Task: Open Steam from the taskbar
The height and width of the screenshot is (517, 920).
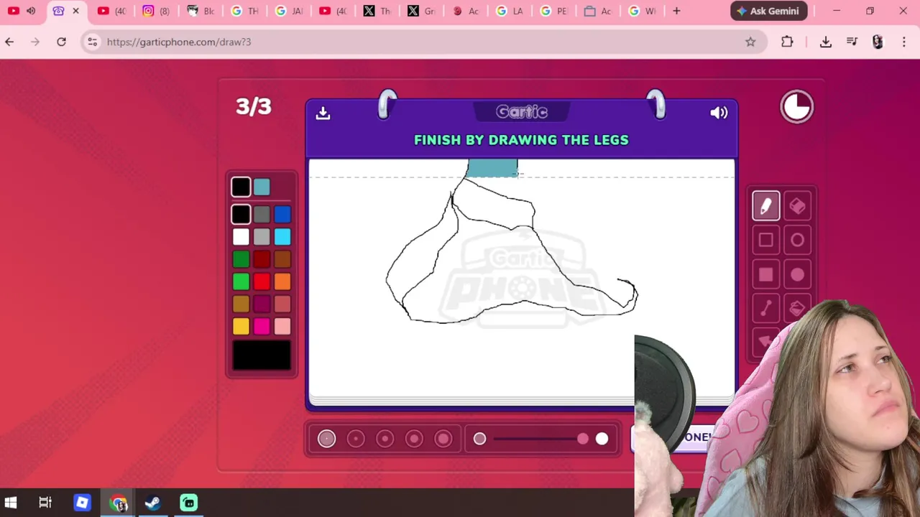Action: [152, 503]
